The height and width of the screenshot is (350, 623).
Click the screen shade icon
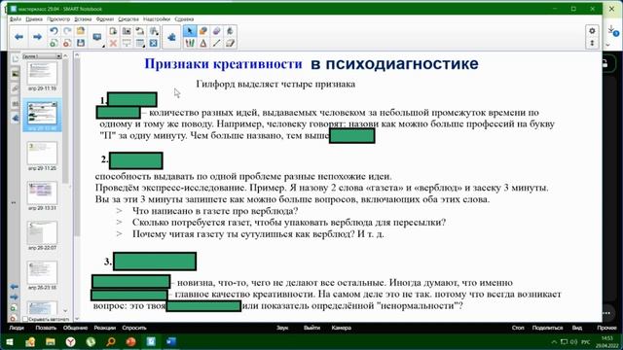127,43
